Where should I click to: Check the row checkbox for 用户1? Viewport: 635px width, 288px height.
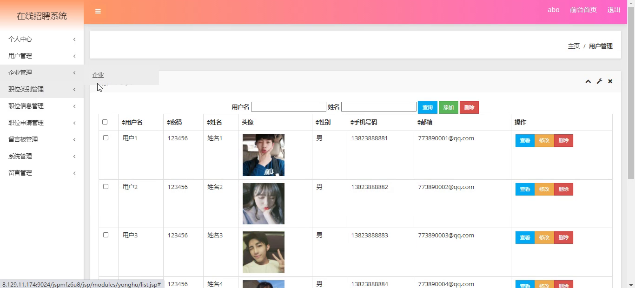coord(106,138)
